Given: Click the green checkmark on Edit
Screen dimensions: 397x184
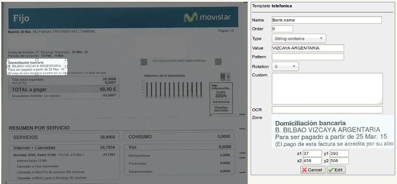Looking at the screenshot, I should point(331,170).
